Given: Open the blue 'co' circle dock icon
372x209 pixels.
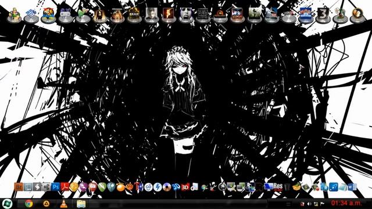Looking at the screenshot, I should point(148,187).
